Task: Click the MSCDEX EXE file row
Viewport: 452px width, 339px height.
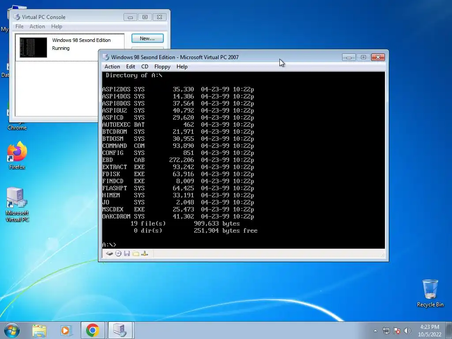Action: [x=178, y=209]
